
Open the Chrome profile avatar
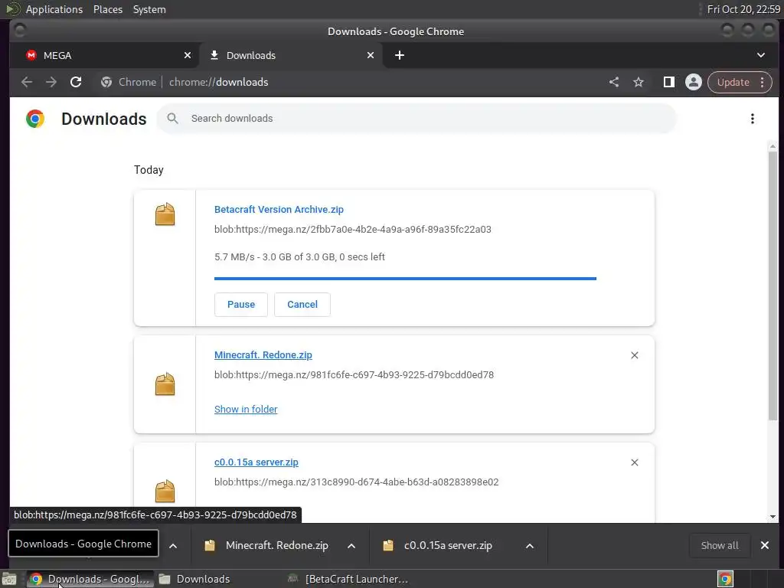694,82
